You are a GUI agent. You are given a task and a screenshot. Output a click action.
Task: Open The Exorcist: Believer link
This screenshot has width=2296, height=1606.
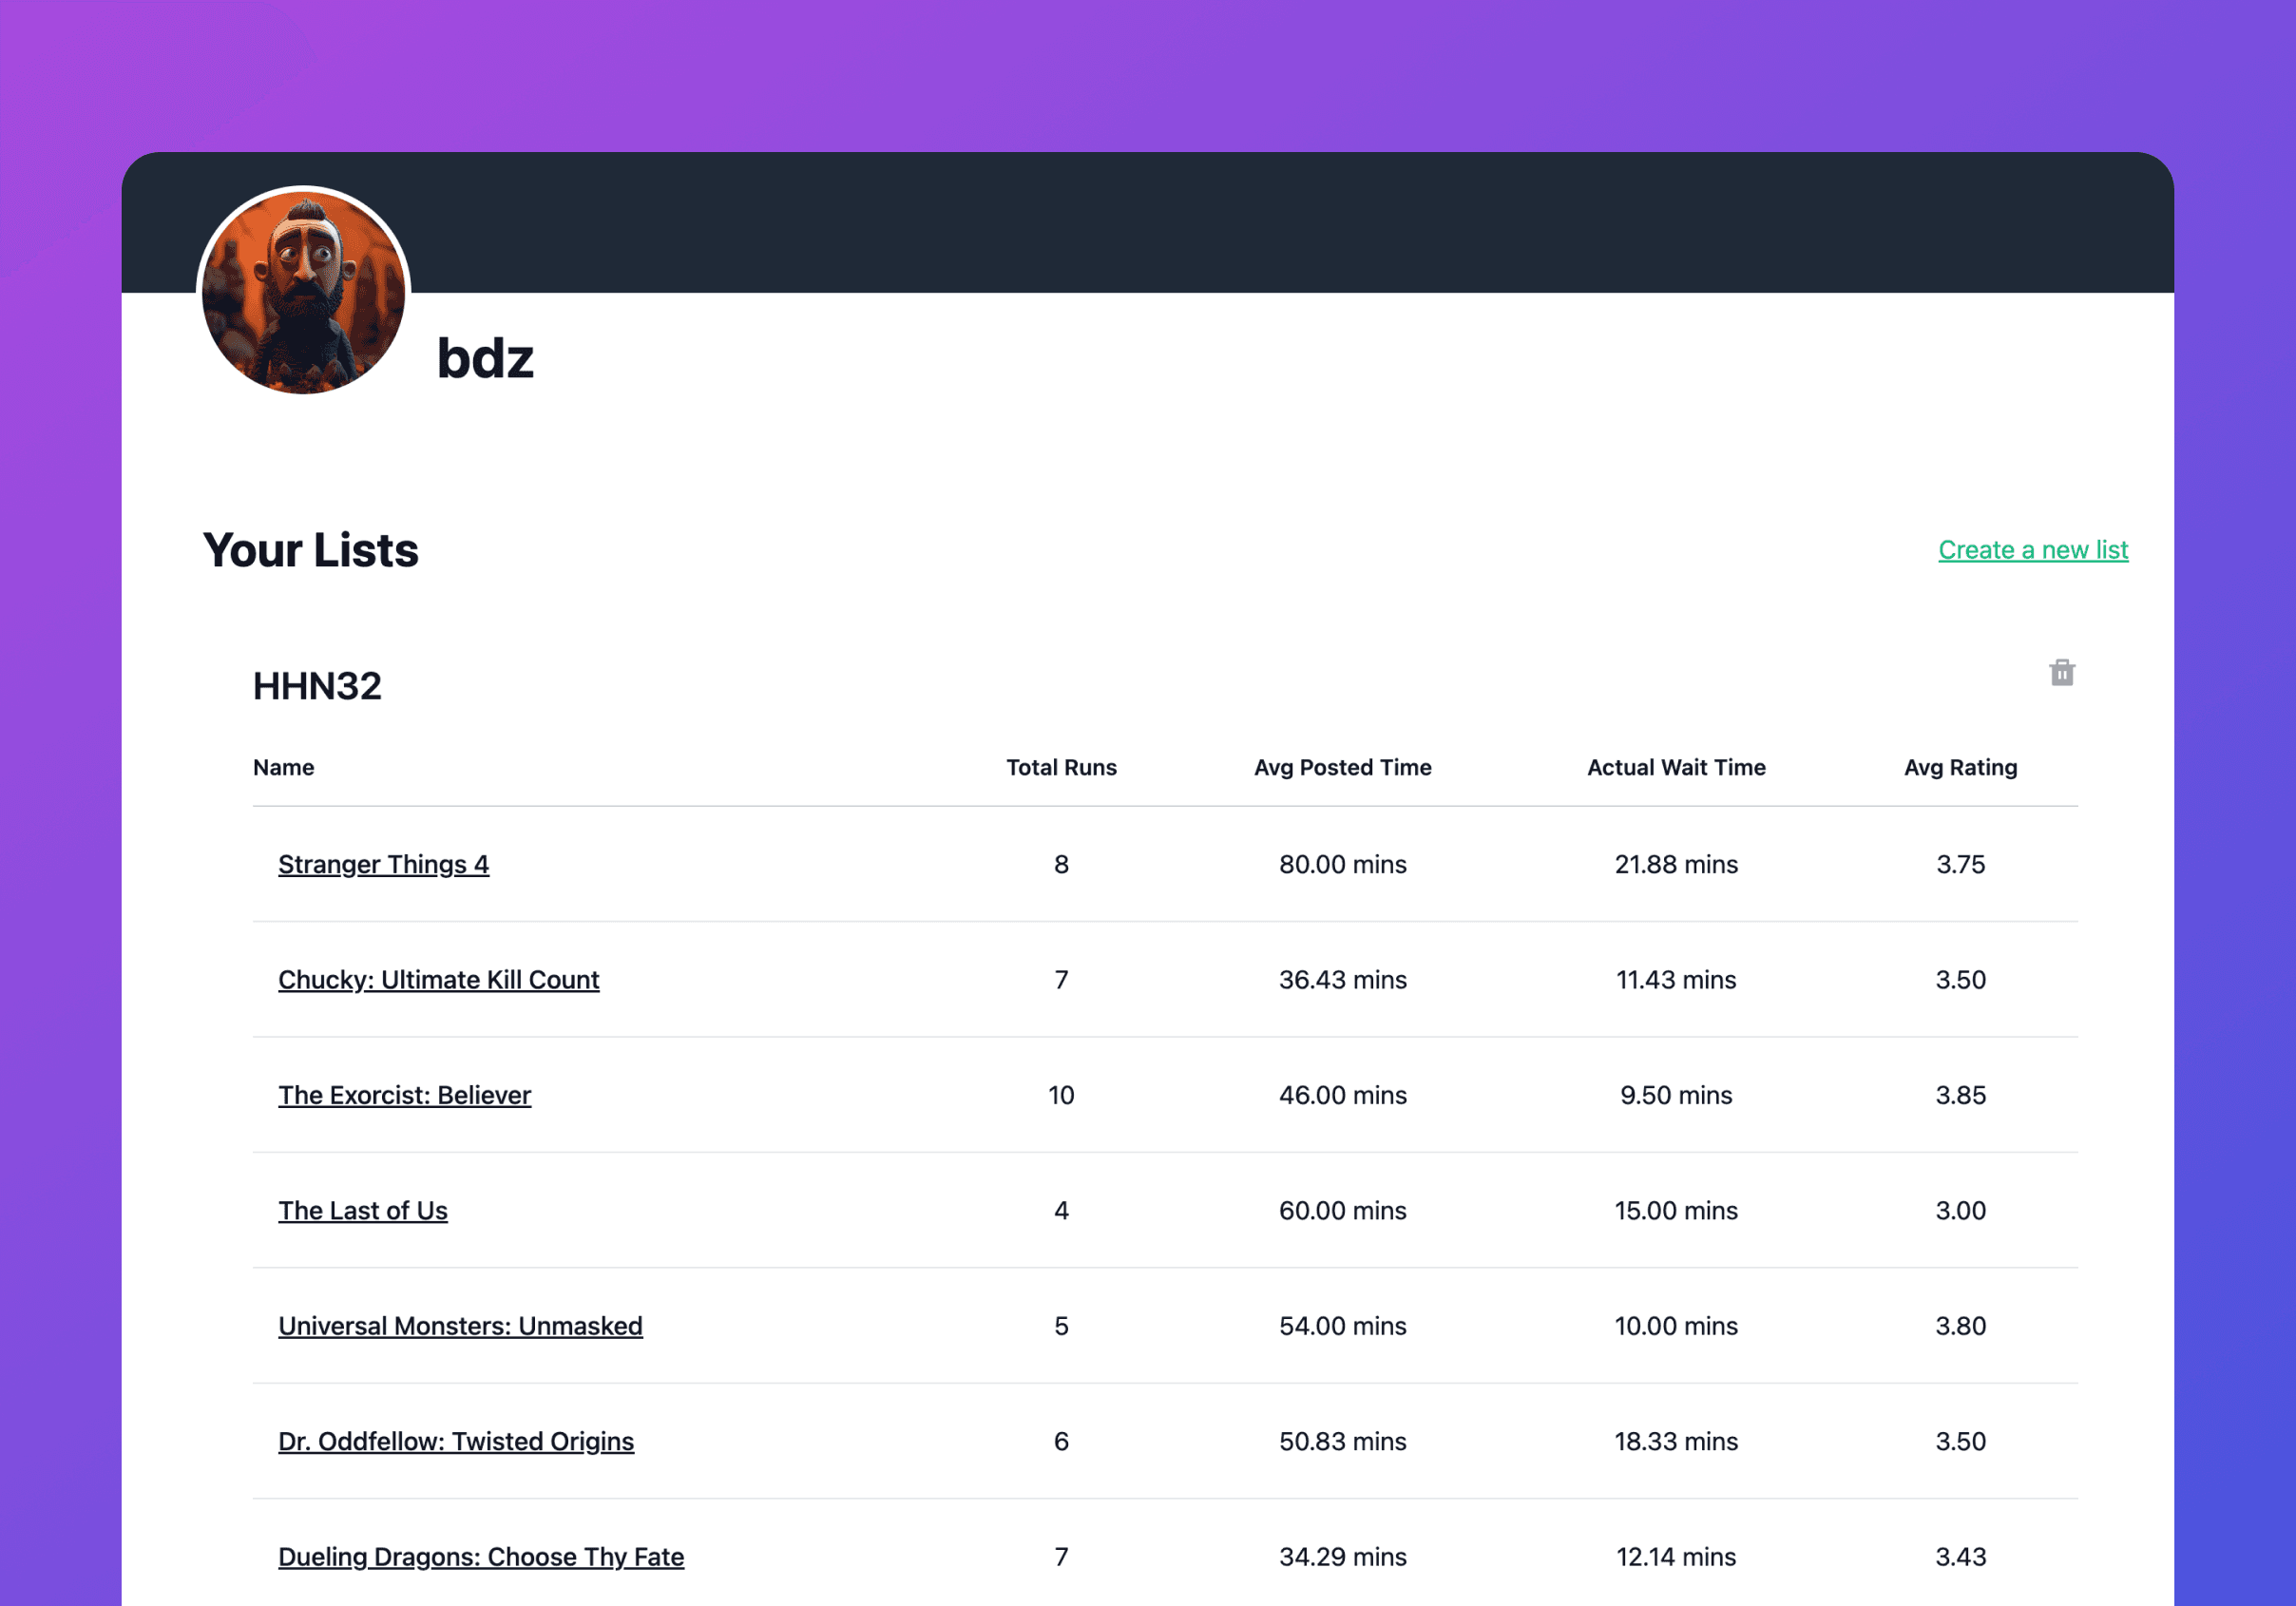pos(404,1095)
